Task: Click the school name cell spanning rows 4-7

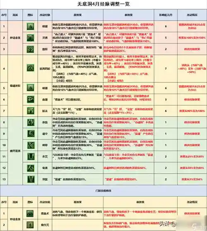Action: pyautogui.click(x=15, y=86)
